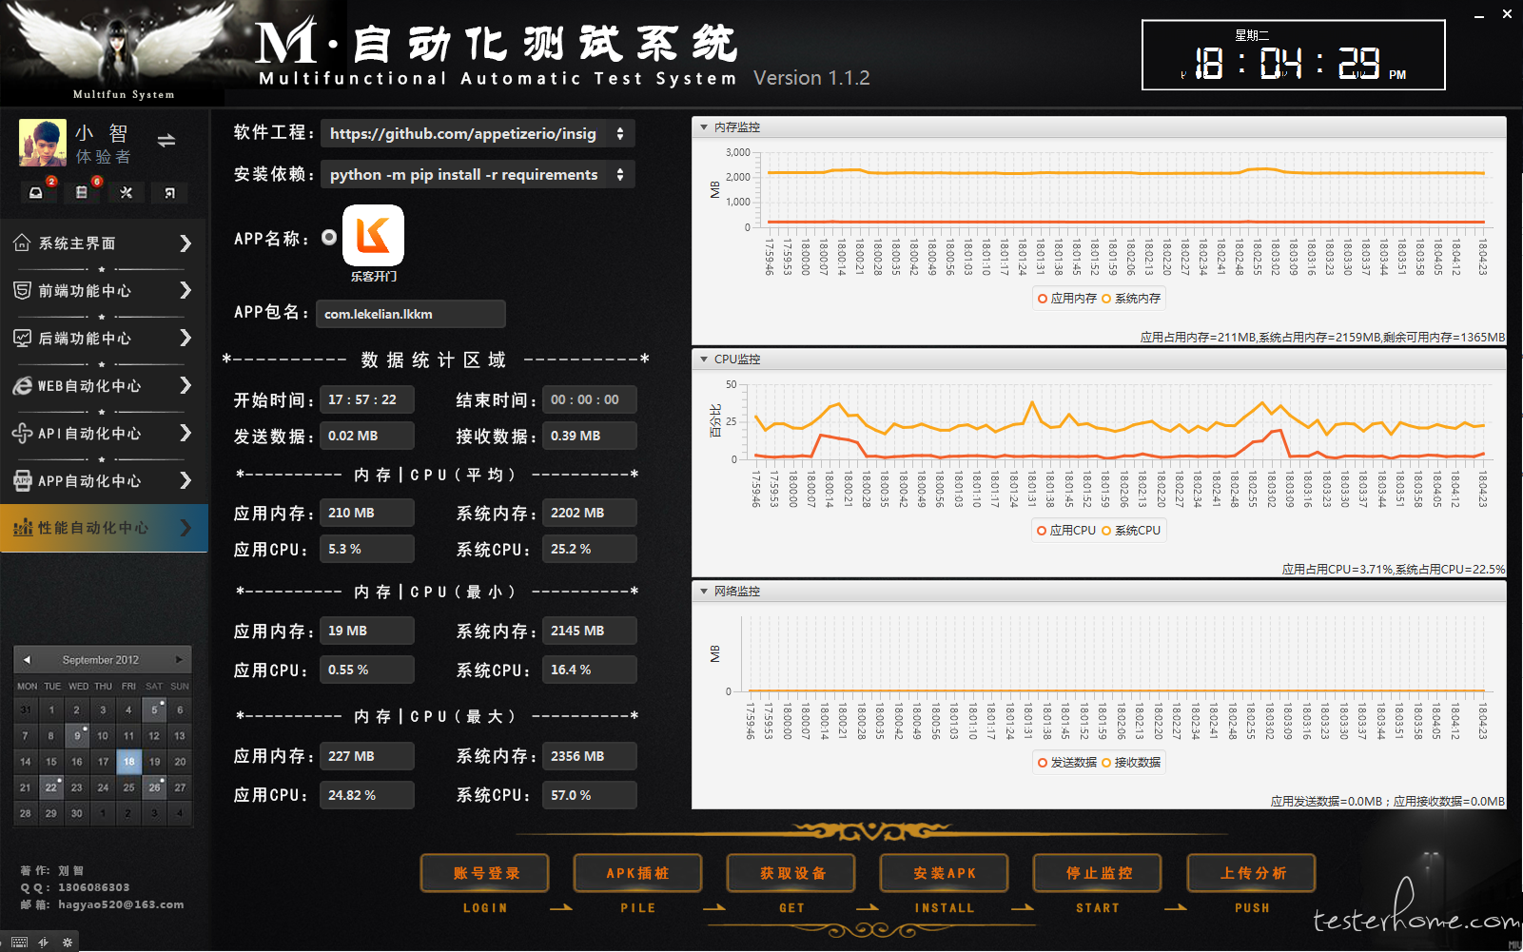Click the average 系统内存 value 2202 MB

pyautogui.click(x=590, y=513)
